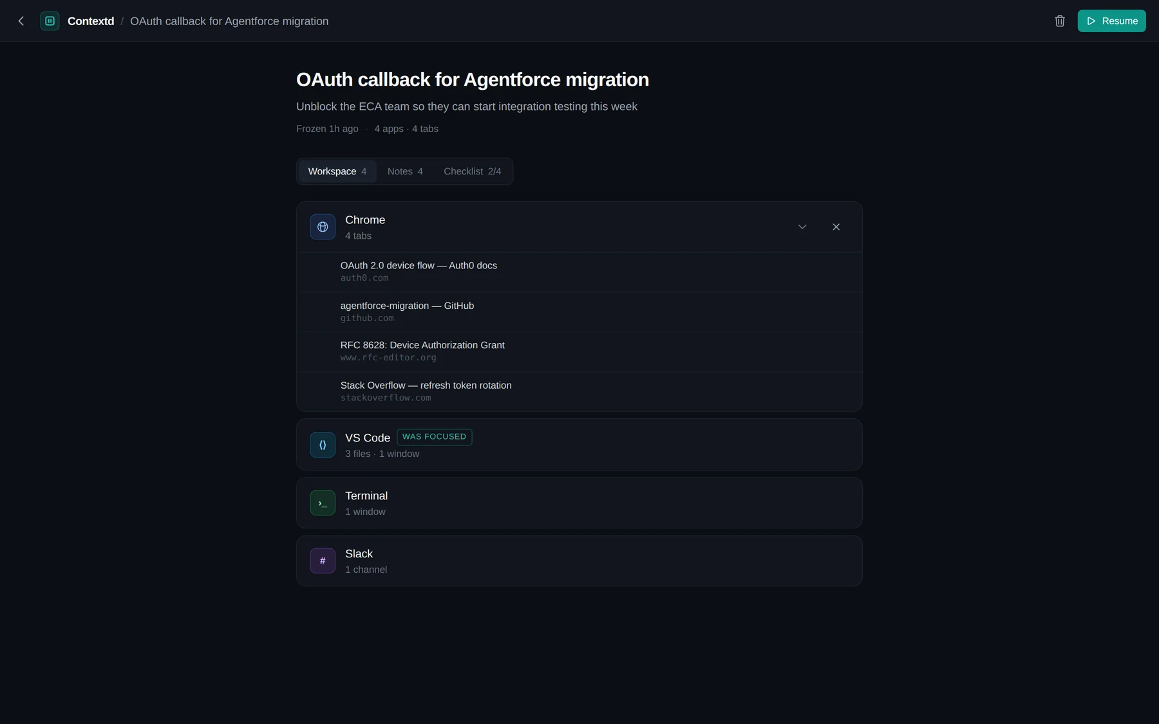
Task: Click the breadcrumb page title text
Action: point(229,21)
